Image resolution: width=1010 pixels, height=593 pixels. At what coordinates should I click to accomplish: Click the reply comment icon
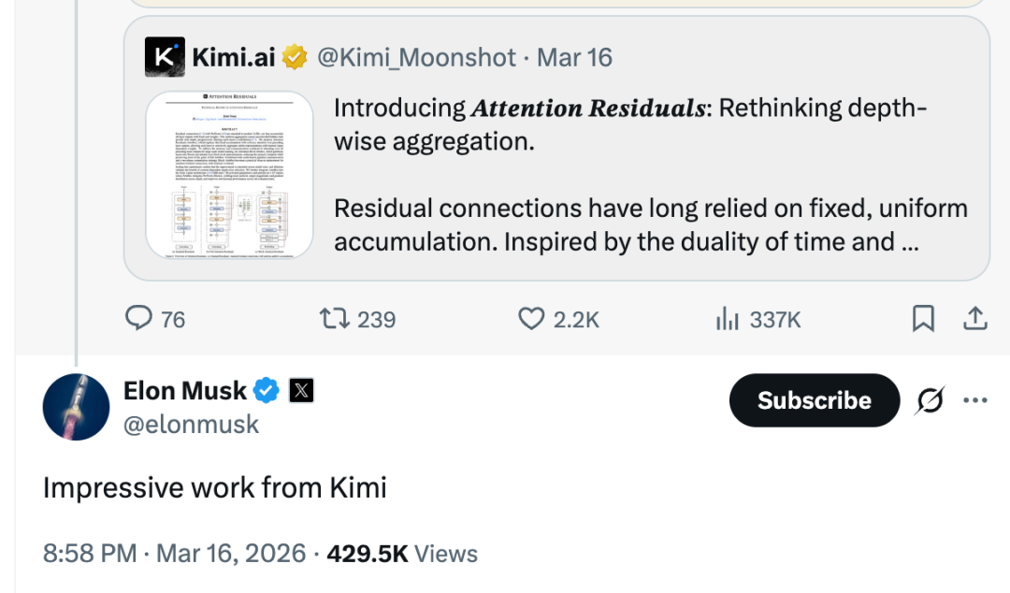coord(139,319)
